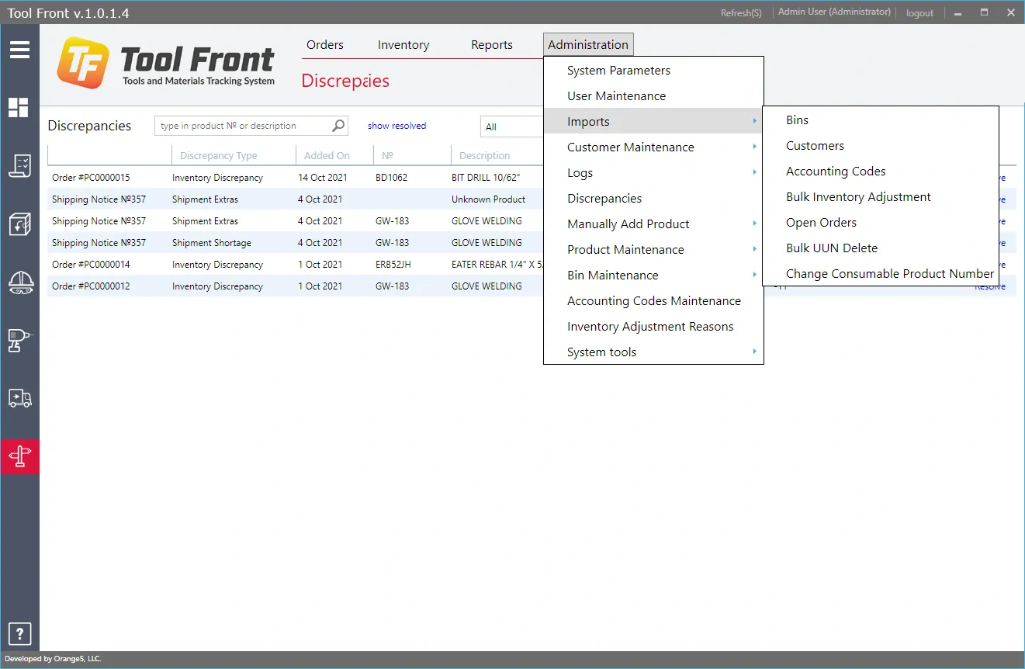
Task: Expand the Customer Maintenance submenu
Action: click(x=630, y=147)
